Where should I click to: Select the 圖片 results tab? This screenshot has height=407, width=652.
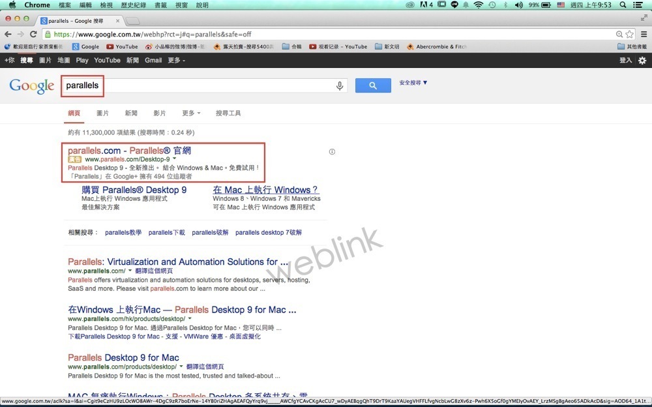(103, 113)
